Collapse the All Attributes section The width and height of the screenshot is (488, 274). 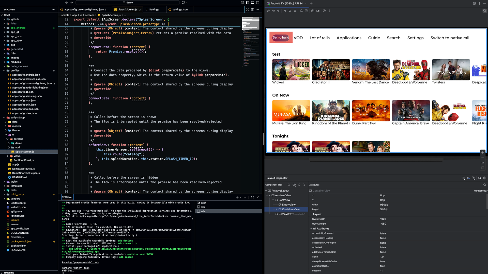(x=311, y=229)
